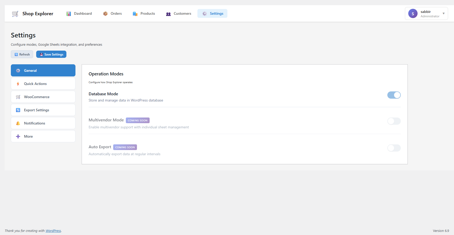Screen dimensions: 454x235
Task: Click the Quick Actions lightning bolt icon
Action: pyautogui.click(x=18, y=84)
